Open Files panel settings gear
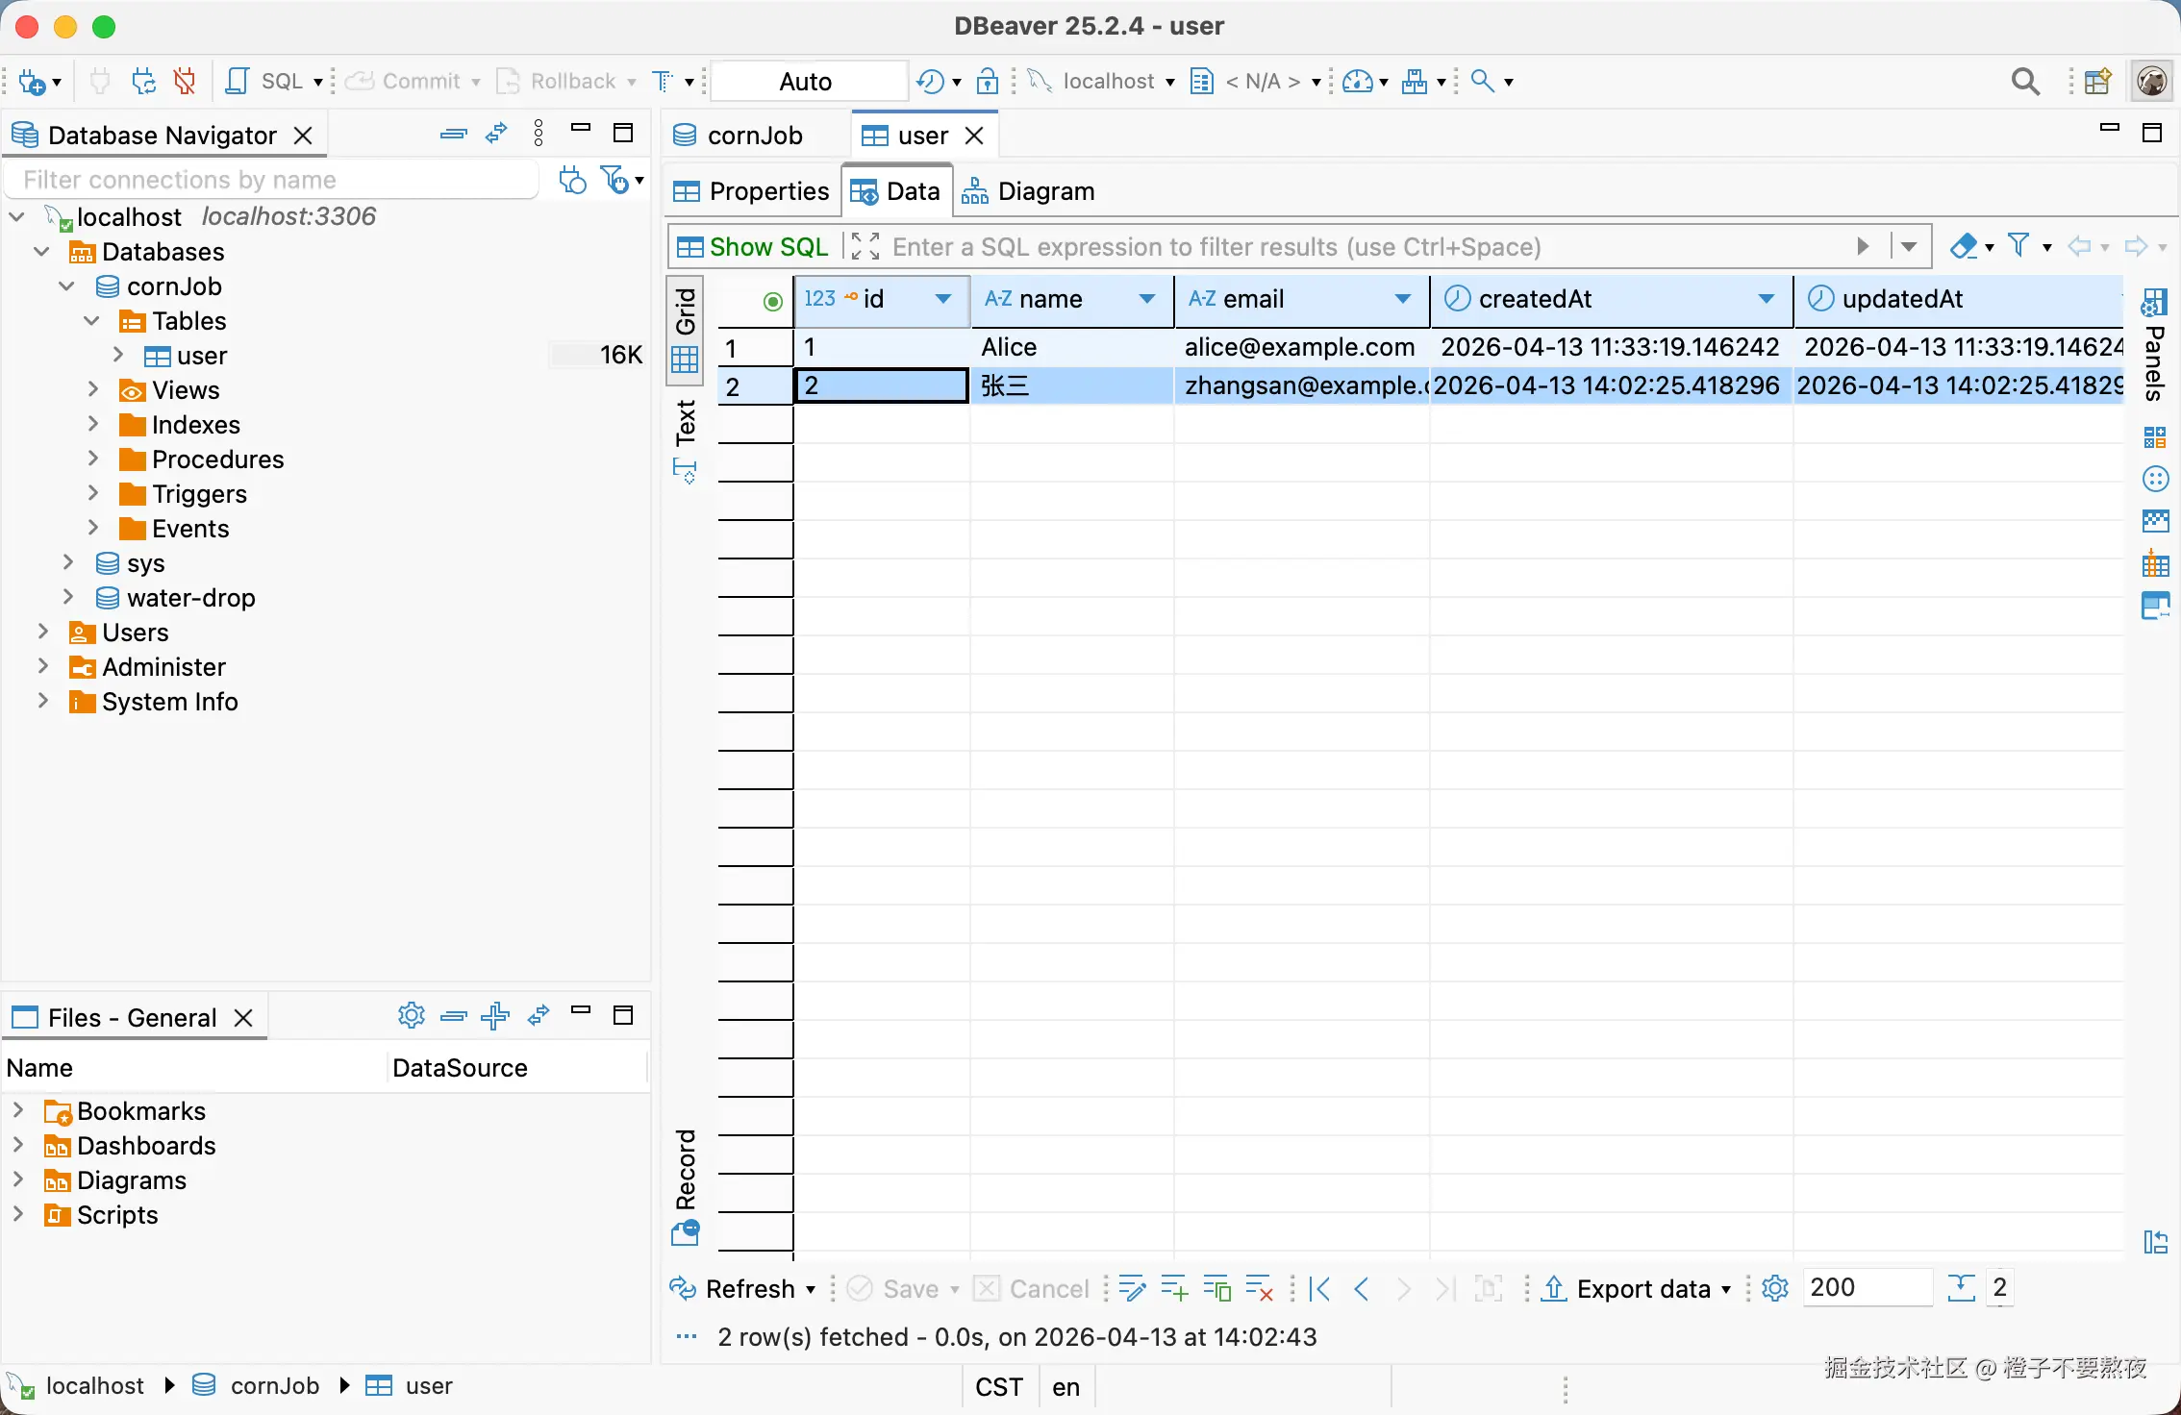This screenshot has height=1415, width=2181. pos(411,1016)
